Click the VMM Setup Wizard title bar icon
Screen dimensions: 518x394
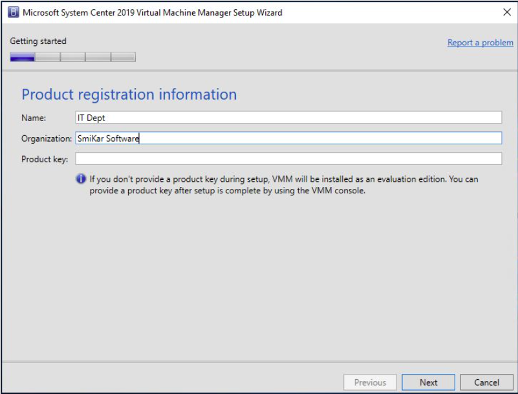(13, 12)
